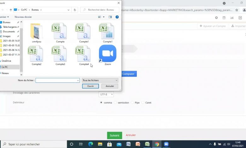246x148 pixels.
Task: Expand the address bar path dropdown
Action: tap(68, 10)
